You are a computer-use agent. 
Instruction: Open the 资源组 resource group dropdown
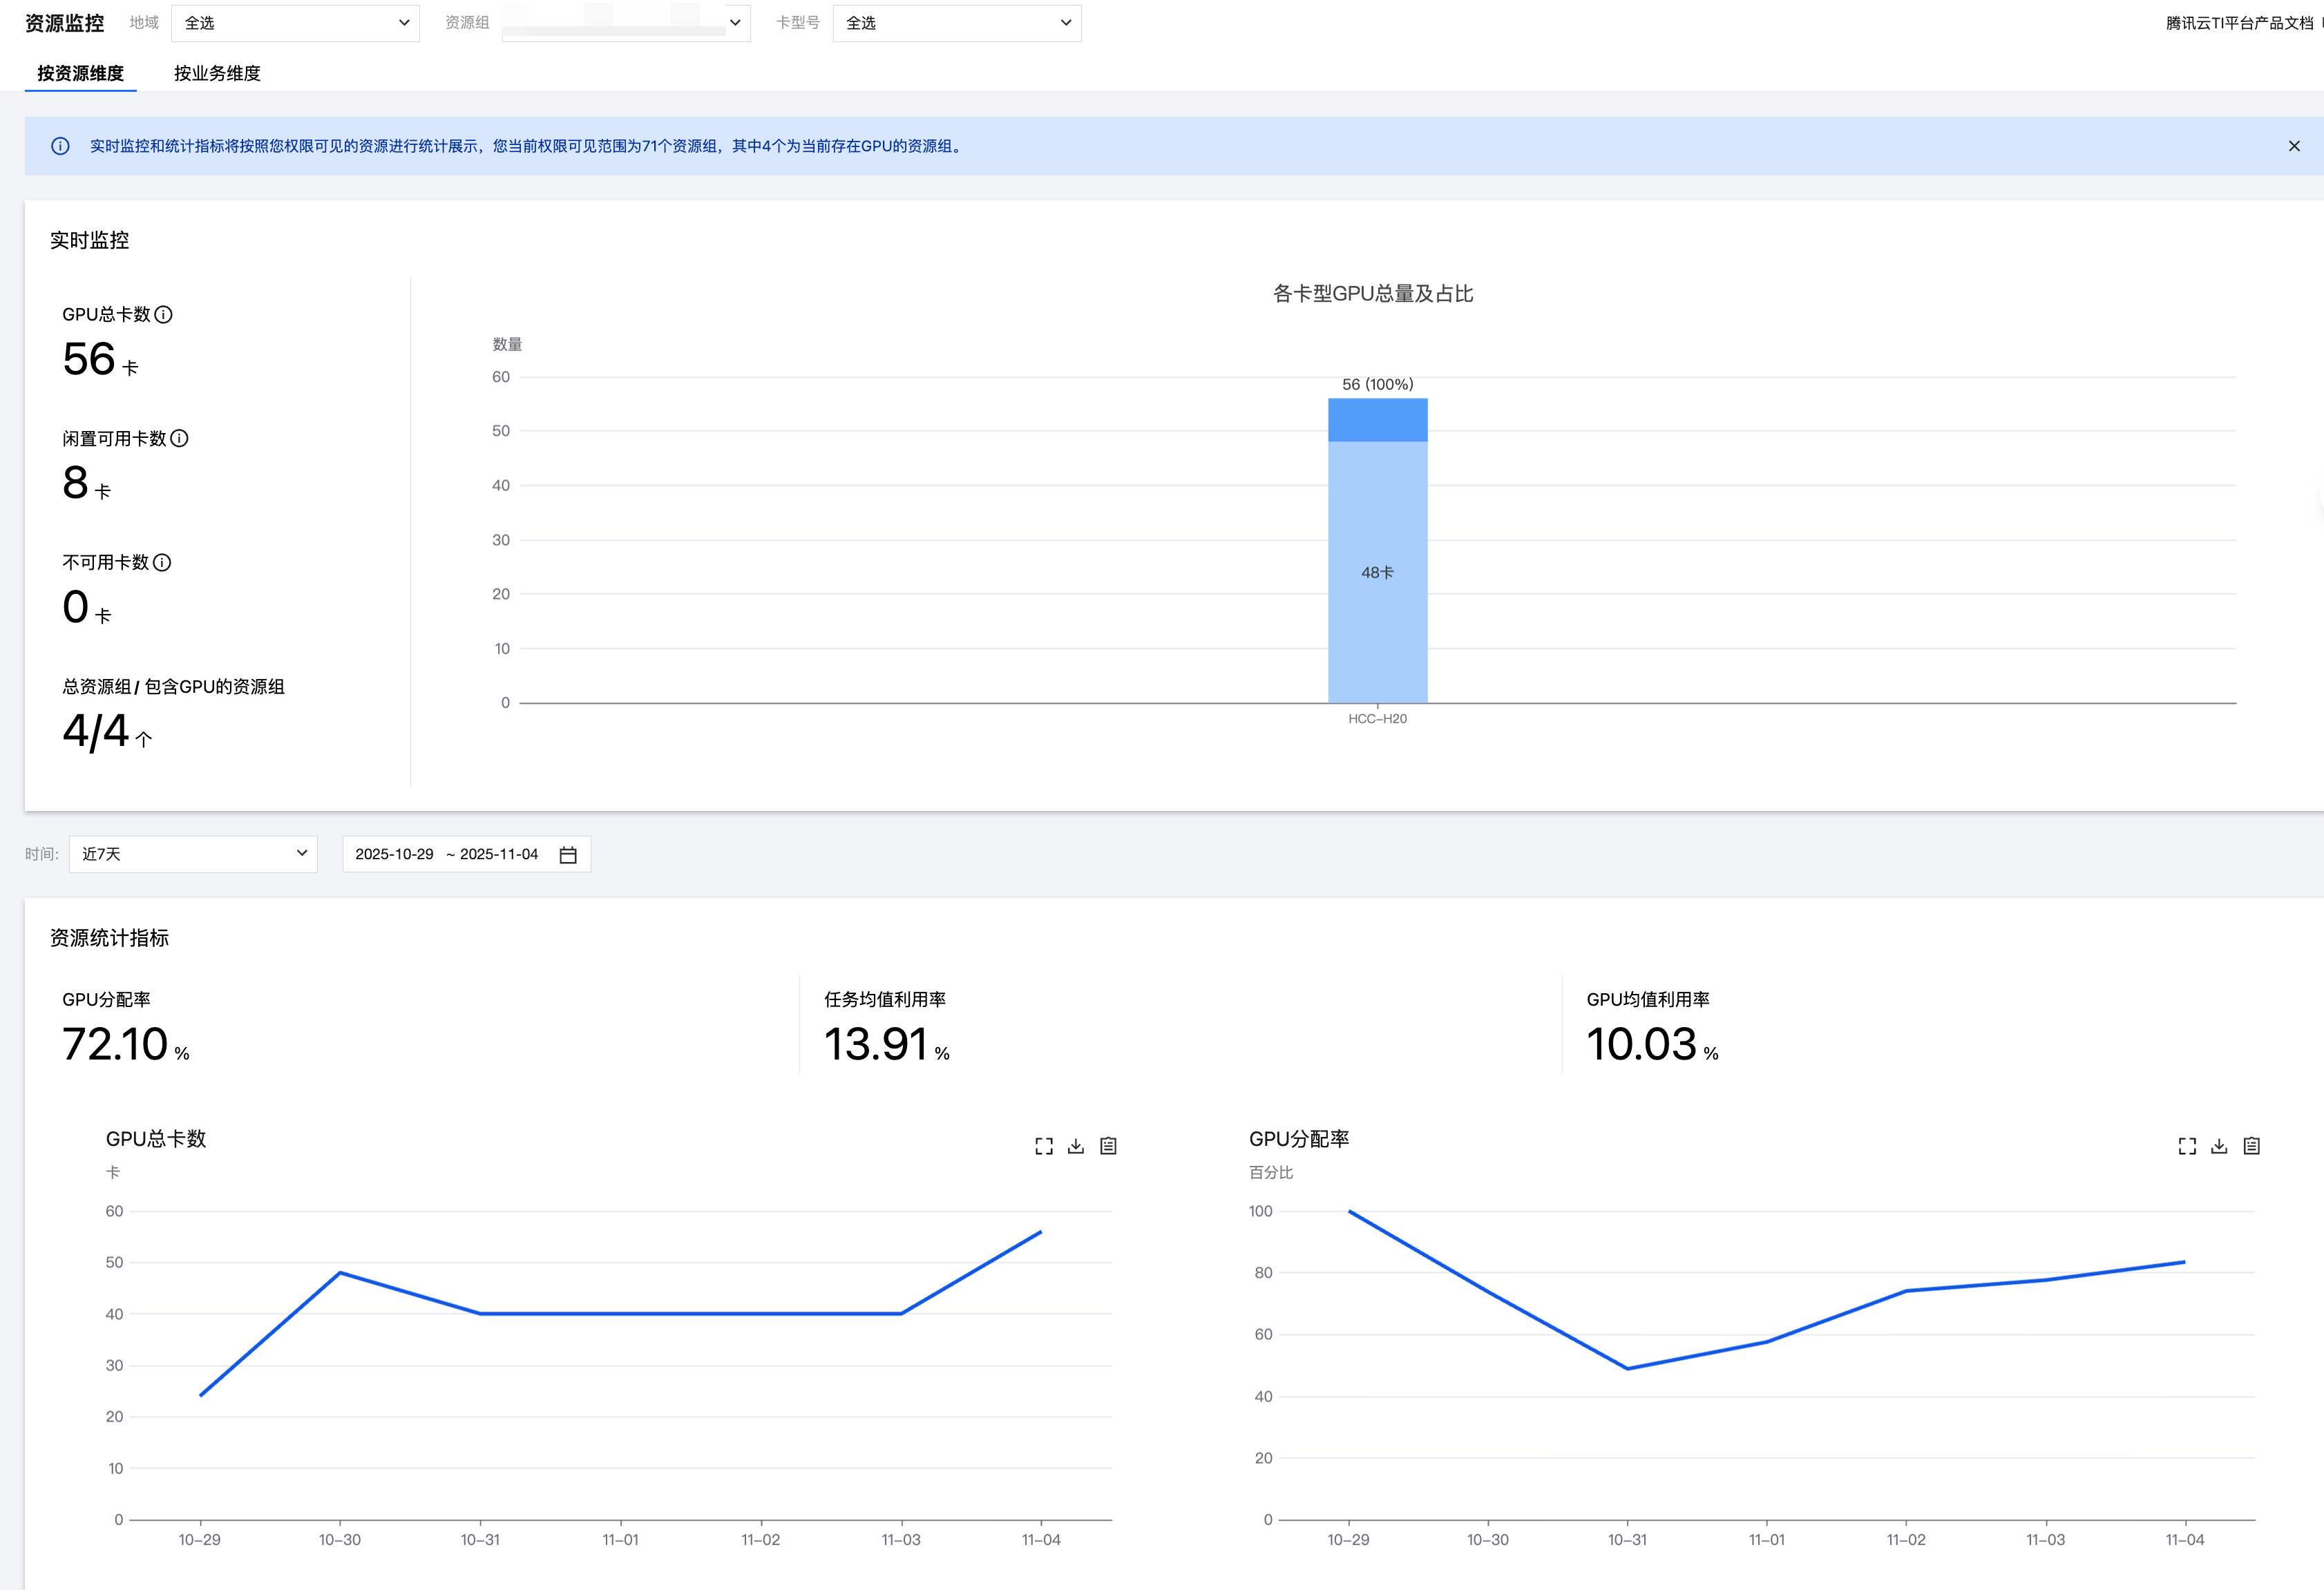click(x=626, y=23)
